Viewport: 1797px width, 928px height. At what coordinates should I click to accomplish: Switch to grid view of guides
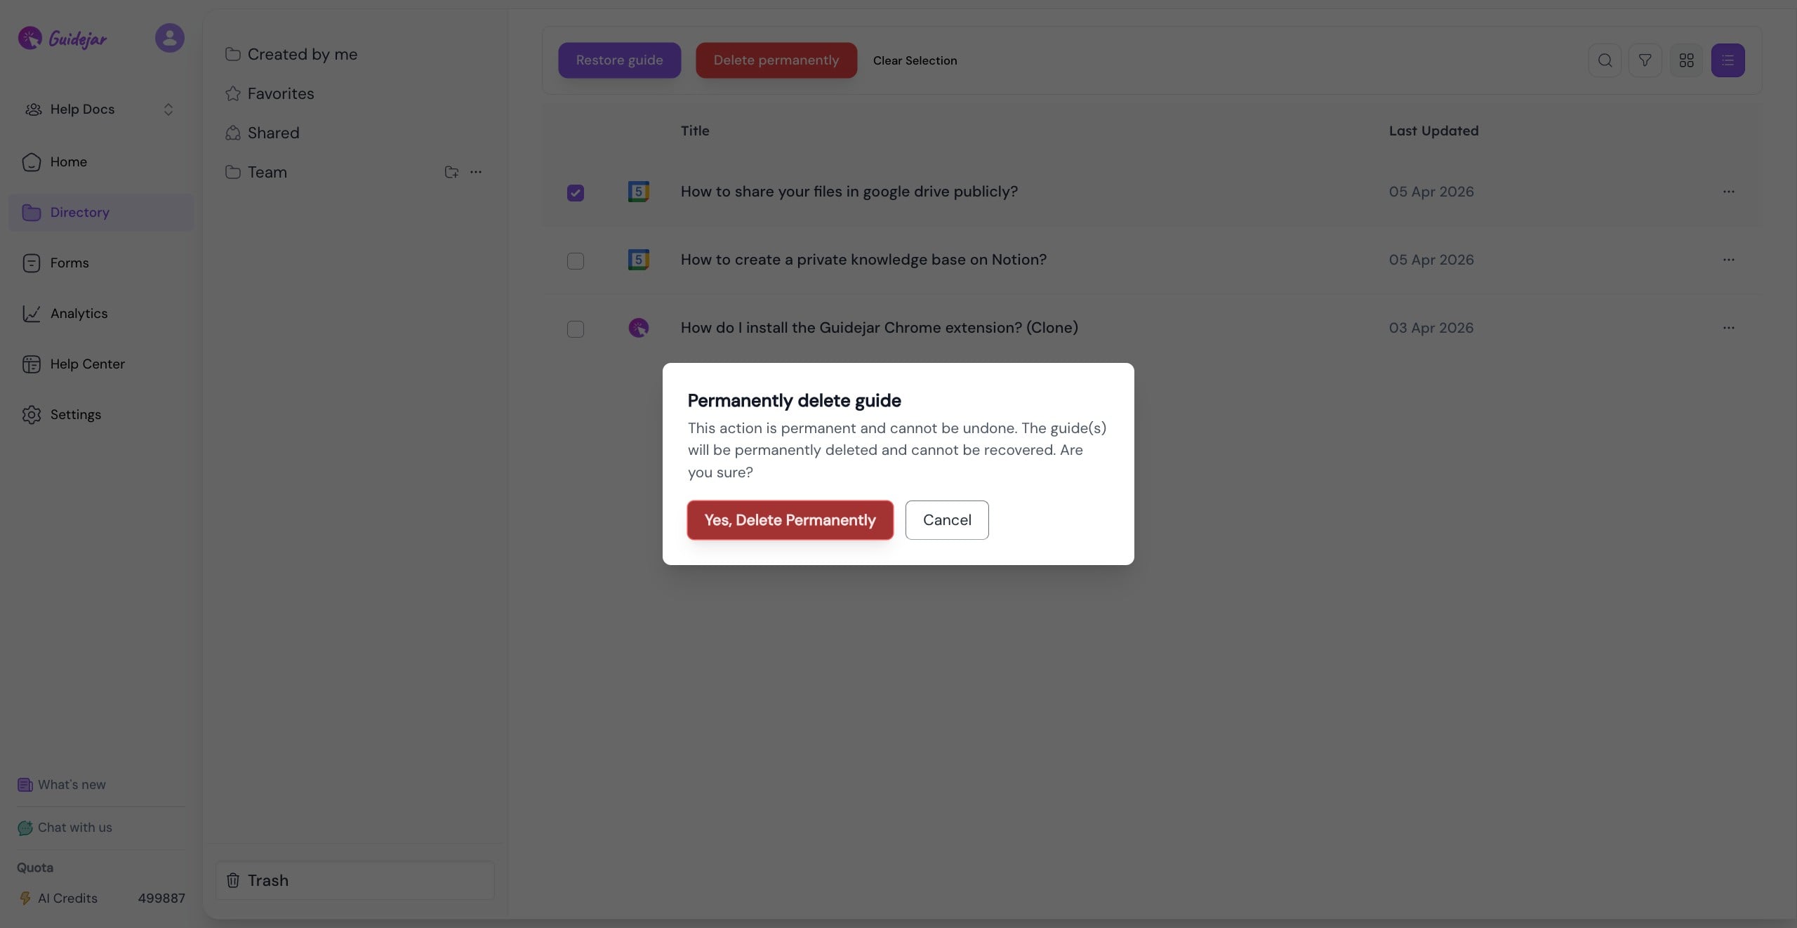(1687, 60)
